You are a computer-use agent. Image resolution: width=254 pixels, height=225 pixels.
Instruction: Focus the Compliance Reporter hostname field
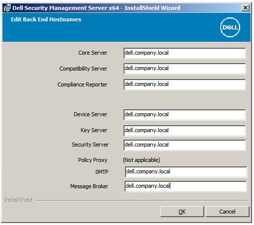[x=184, y=84]
